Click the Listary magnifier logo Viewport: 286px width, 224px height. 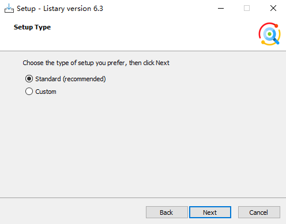coord(269,34)
